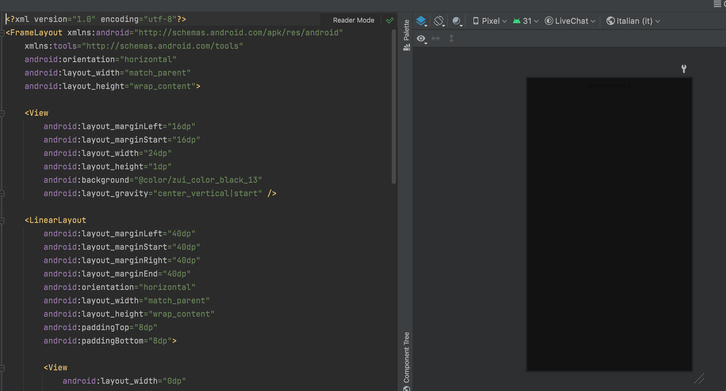Open the Pixel device dropdown
726x391 pixels.
click(x=490, y=21)
